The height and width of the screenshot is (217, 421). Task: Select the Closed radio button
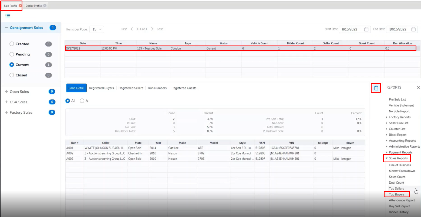[12, 75]
